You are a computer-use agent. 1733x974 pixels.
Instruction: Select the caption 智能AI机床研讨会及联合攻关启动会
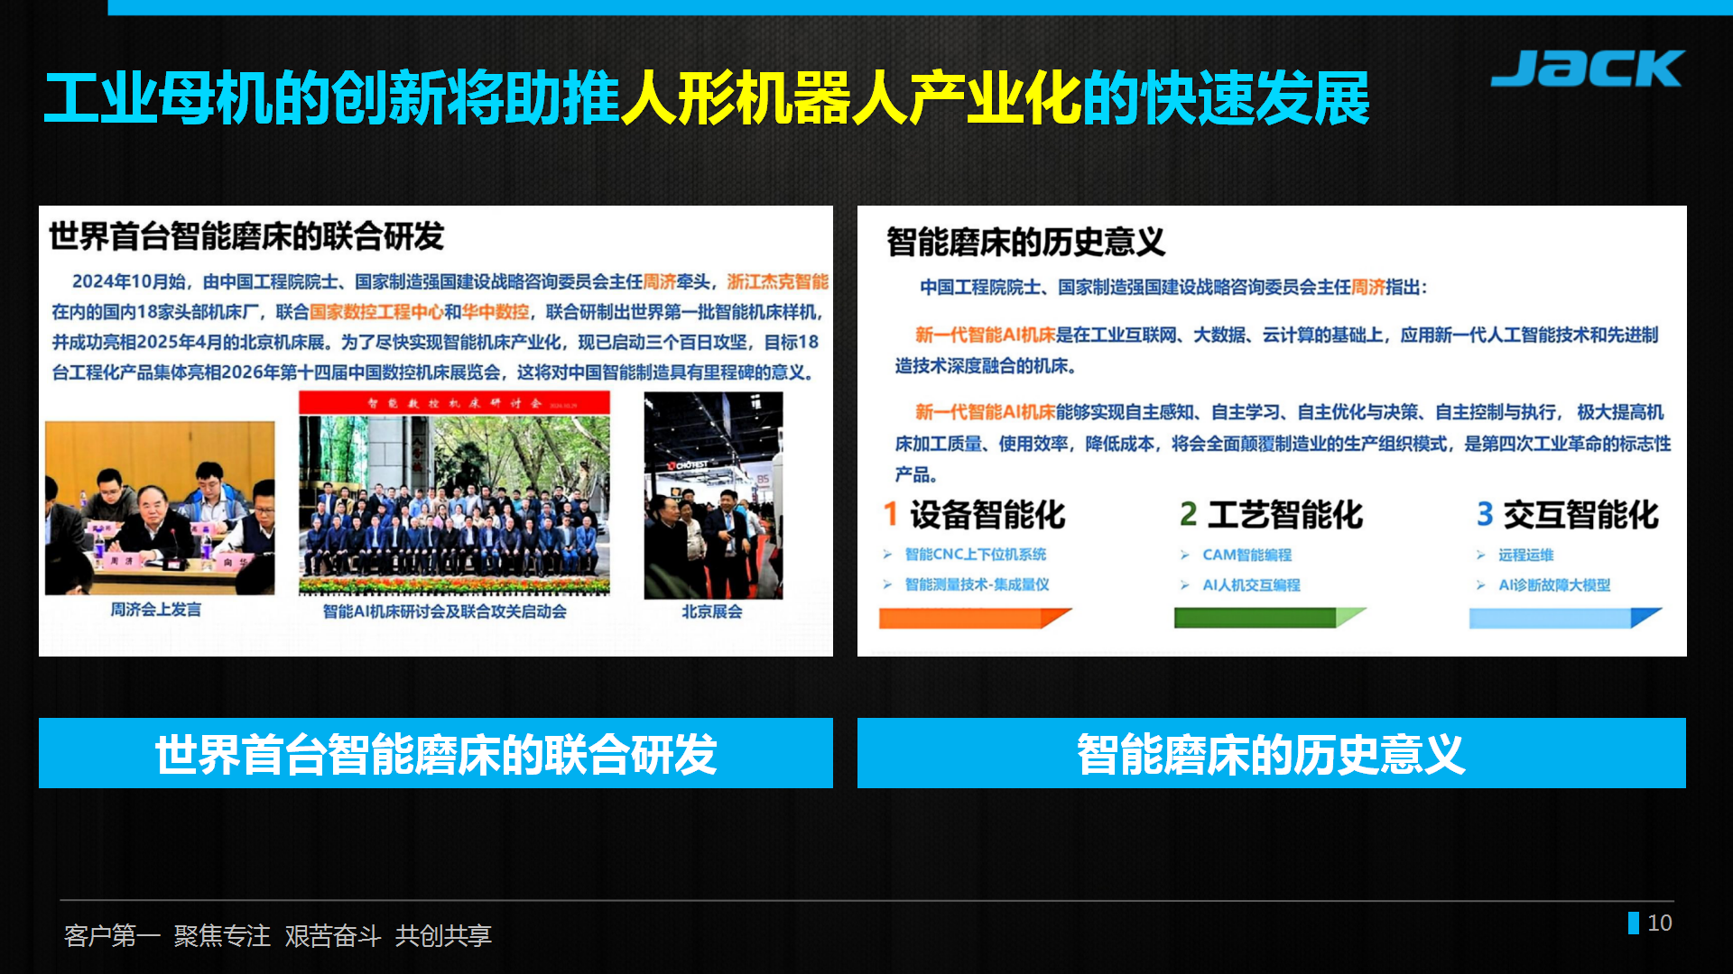(x=445, y=611)
